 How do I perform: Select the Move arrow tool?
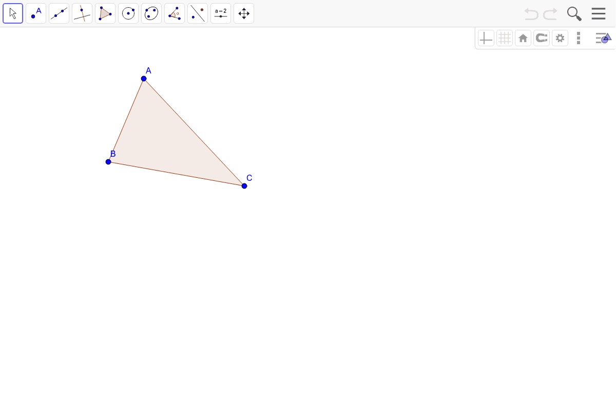click(x=13, y=13)
